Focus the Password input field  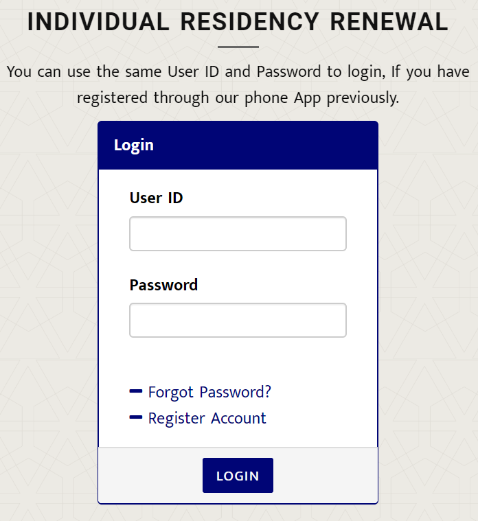pos(238,320)
